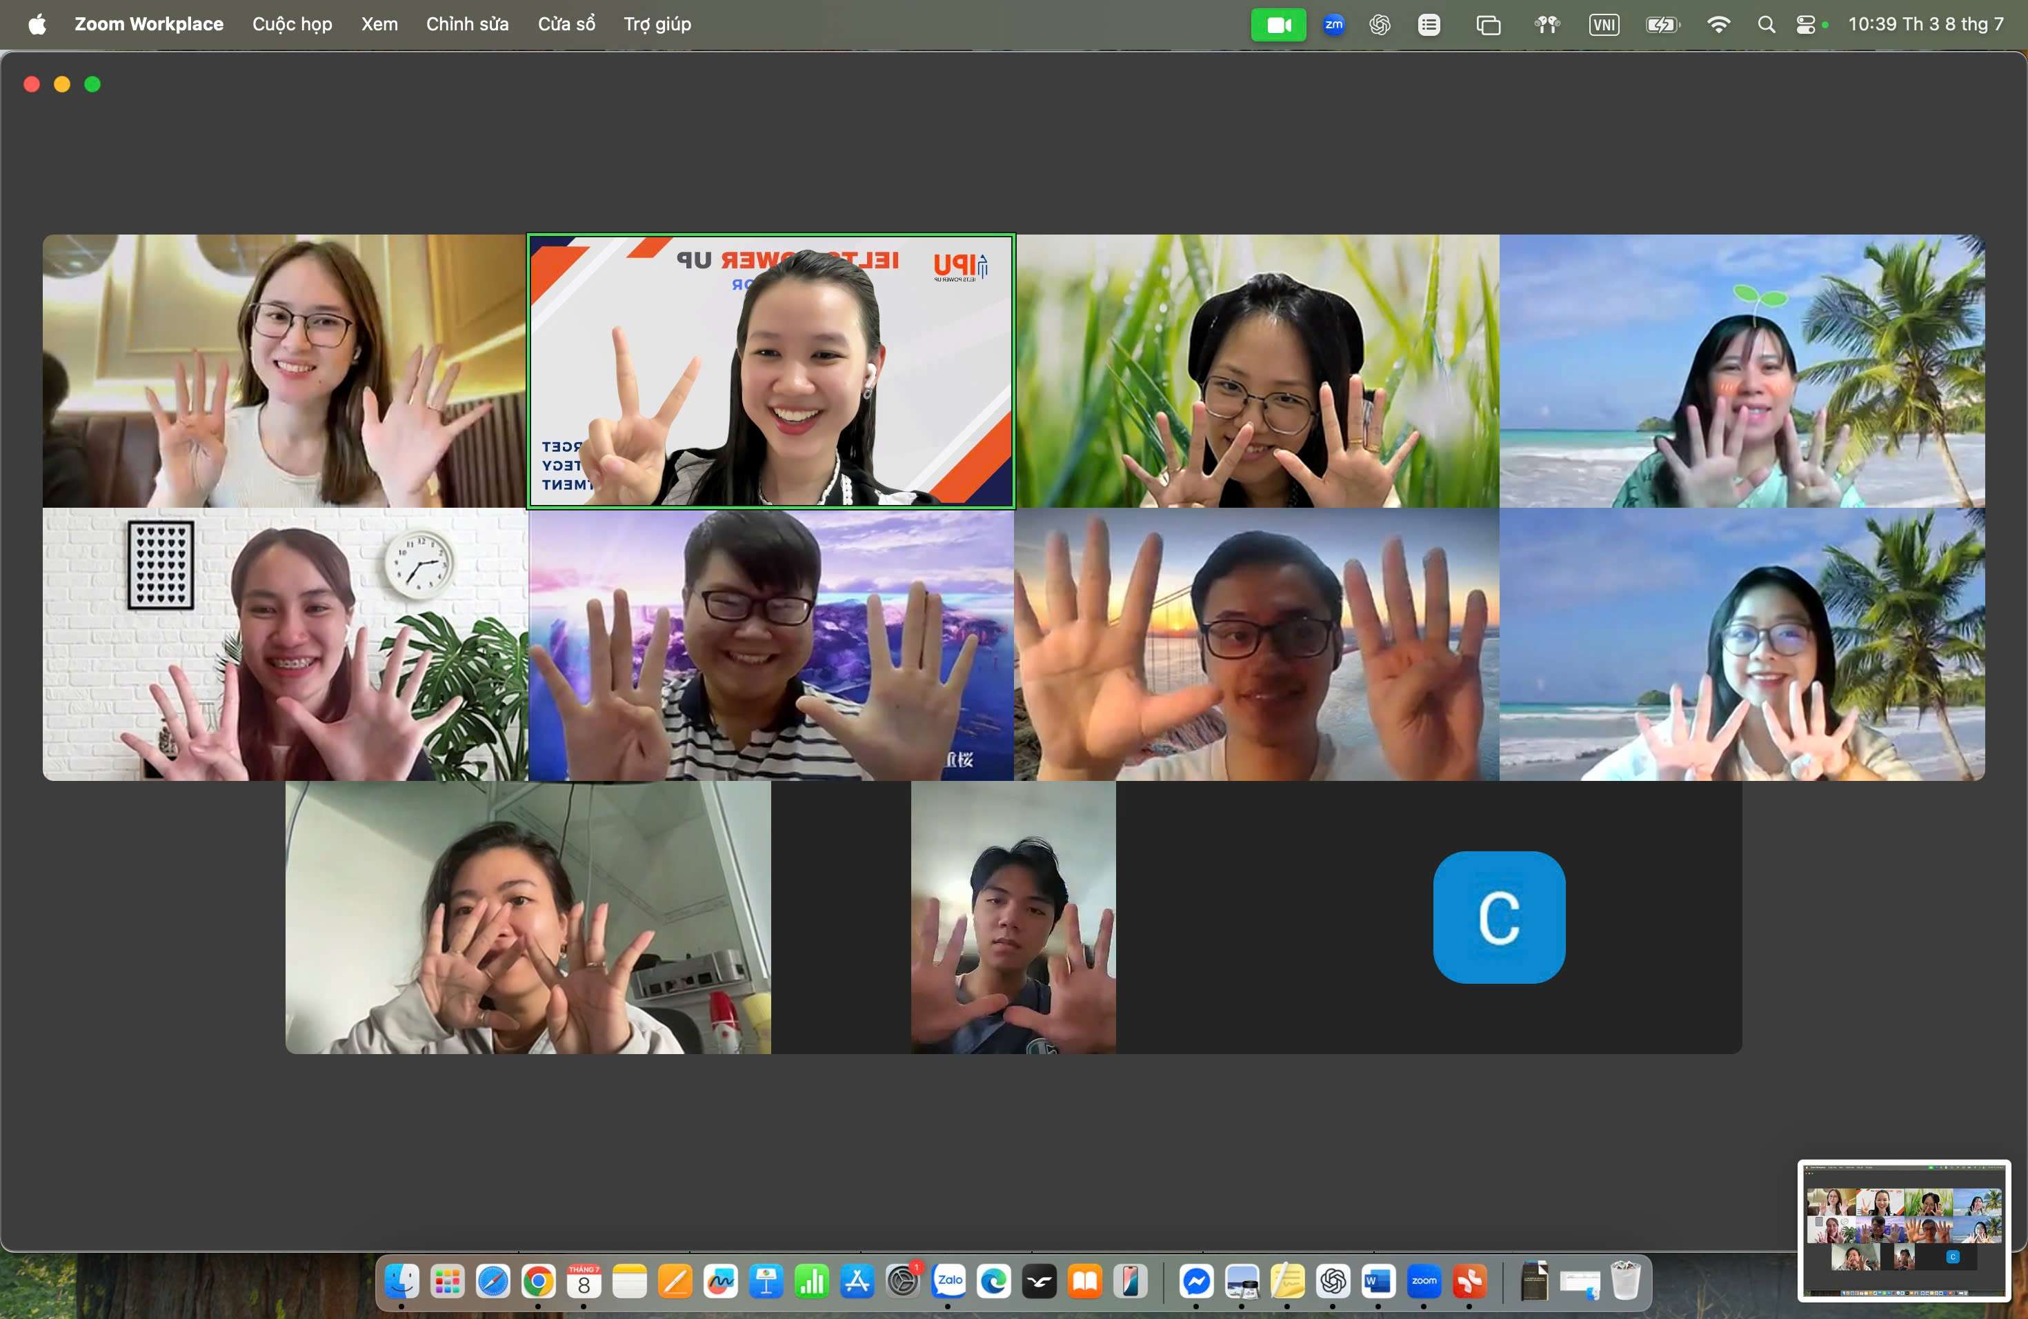This screenshot has width=2028, height=1319.
Task: Open Numbers from the Dock
Action: (x=811, y=1280)
